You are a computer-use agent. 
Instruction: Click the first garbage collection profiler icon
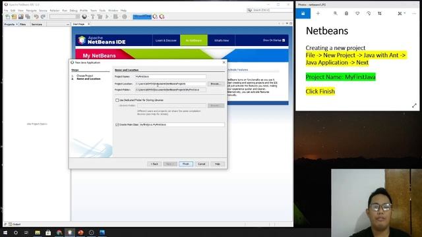[x=155, y=16]
